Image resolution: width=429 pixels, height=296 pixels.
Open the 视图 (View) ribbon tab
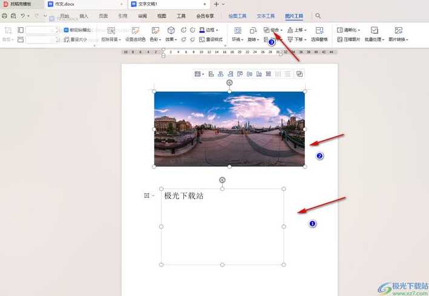pyautogui.click(x=162, y=16)
